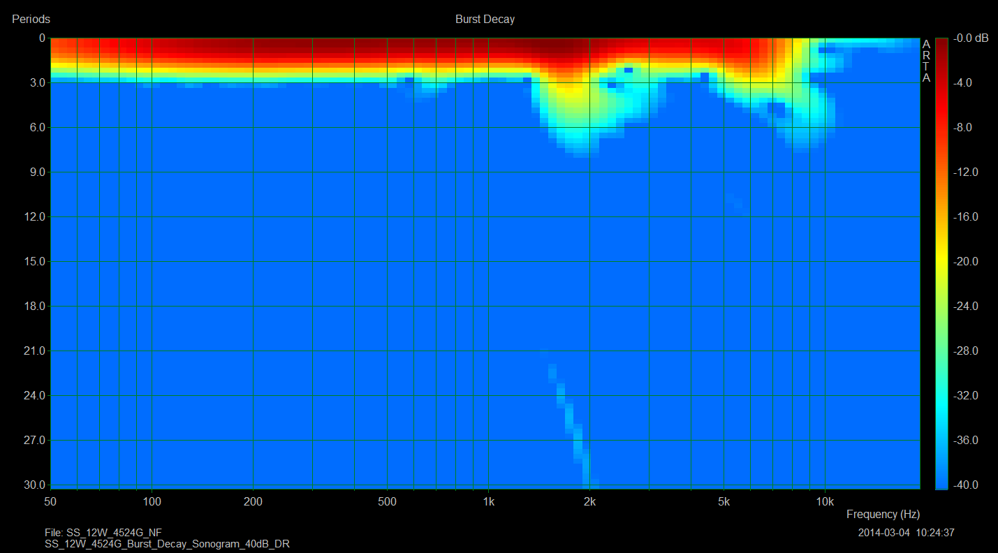The image size is (998, 553).
Task: Click the Burst Decay chart title
Action: (x=485, y=20)
